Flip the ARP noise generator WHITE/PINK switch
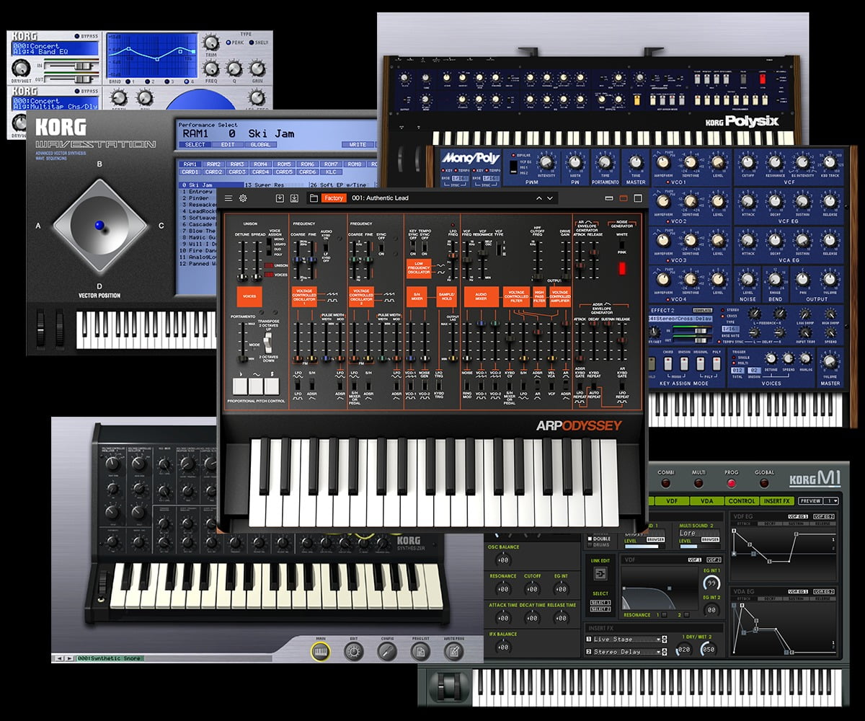 [621, 244]
